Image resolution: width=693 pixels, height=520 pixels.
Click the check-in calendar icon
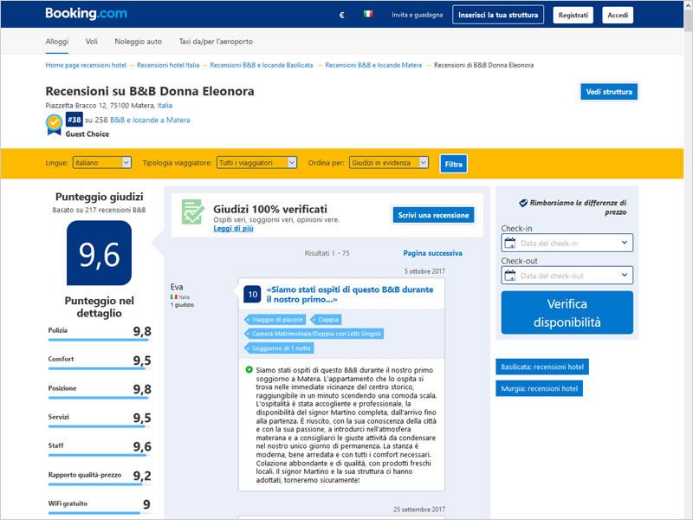(510, 243)
